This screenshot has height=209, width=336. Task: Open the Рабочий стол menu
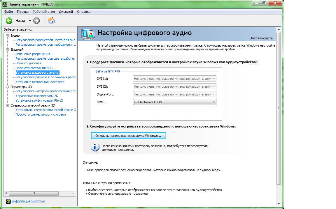click(44, 12)
